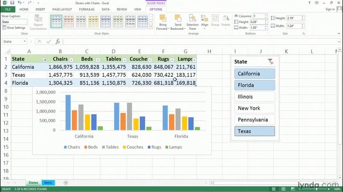Select the California cell in column A
The image size is (343, 192).
click(29, 67)
